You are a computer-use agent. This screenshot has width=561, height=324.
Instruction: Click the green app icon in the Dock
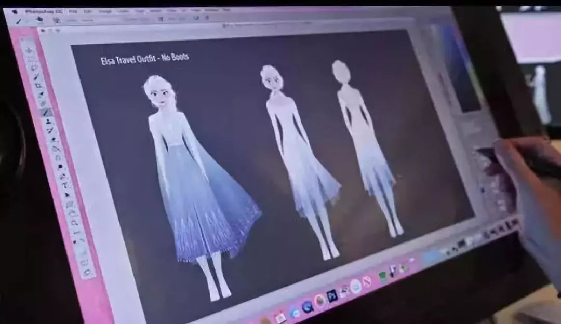[x=382, y=276]
